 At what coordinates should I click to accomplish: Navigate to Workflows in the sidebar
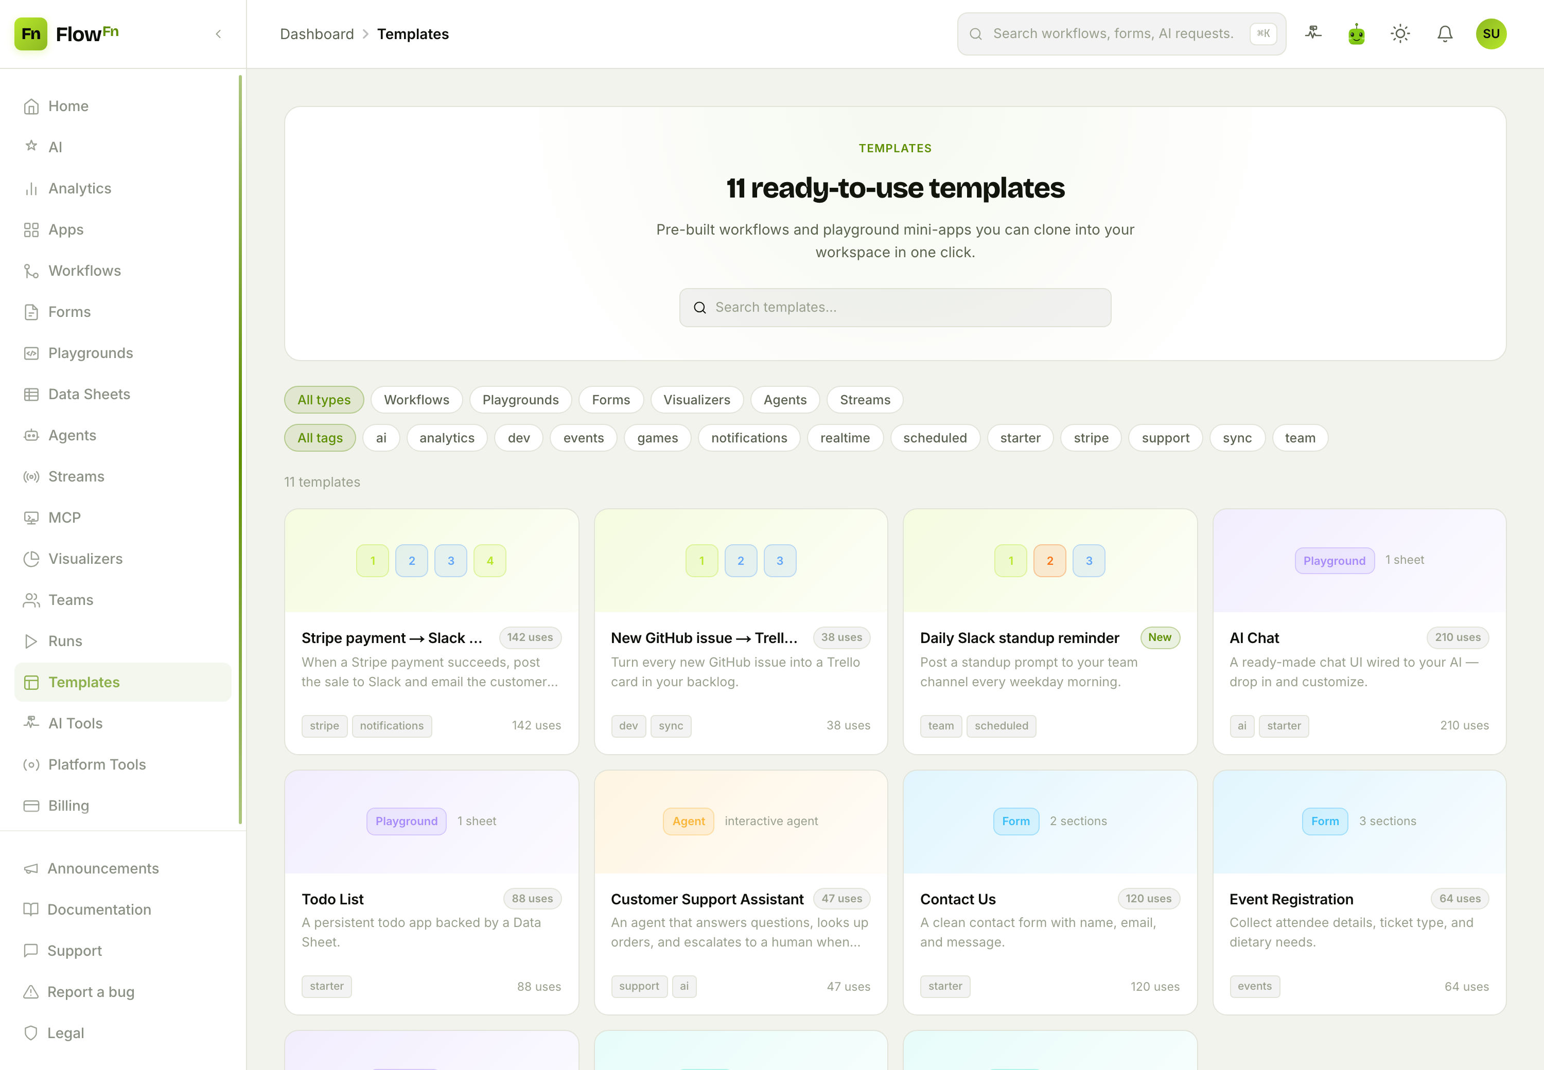click(x=122, y=271)
